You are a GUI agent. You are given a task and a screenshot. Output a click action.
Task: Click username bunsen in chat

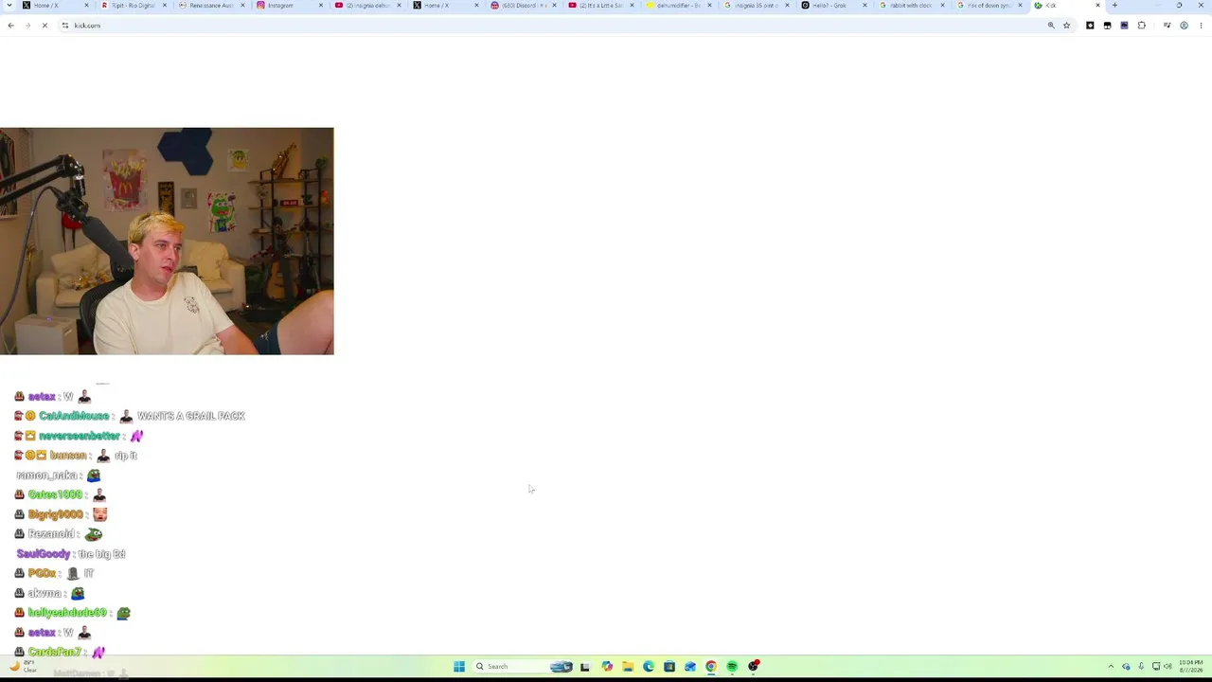(x=68, y=456)
